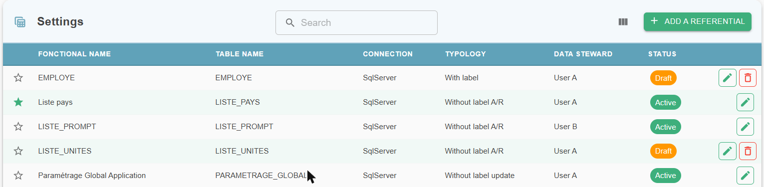Click the Draft badge in LISTE_UNITES row

663,151
